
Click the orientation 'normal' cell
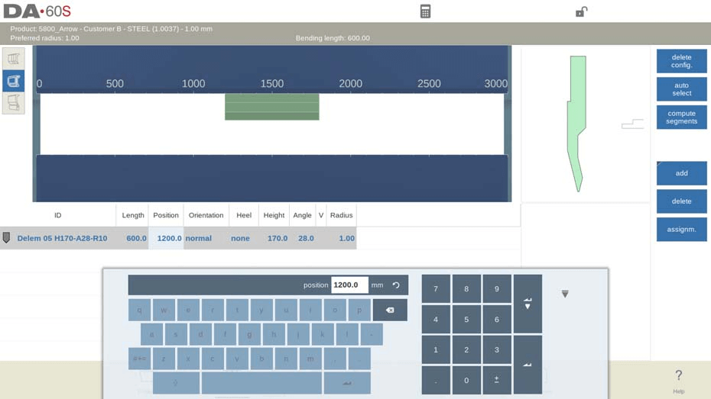(x=199, y=238)
